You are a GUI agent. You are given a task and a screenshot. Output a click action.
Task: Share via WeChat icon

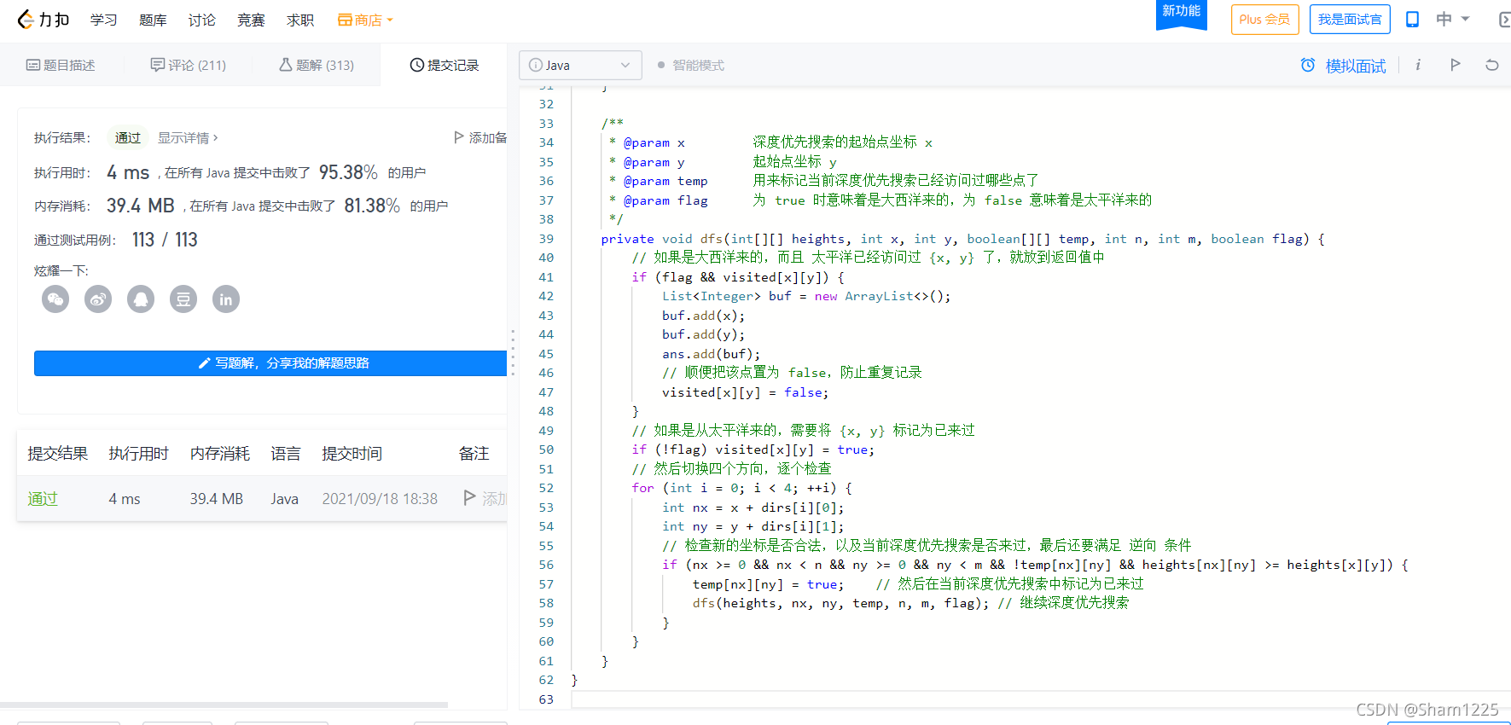pos(55,299)
